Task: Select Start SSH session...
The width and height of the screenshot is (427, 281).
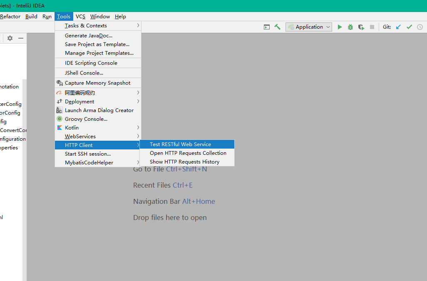Action: (x=97, y=154)
